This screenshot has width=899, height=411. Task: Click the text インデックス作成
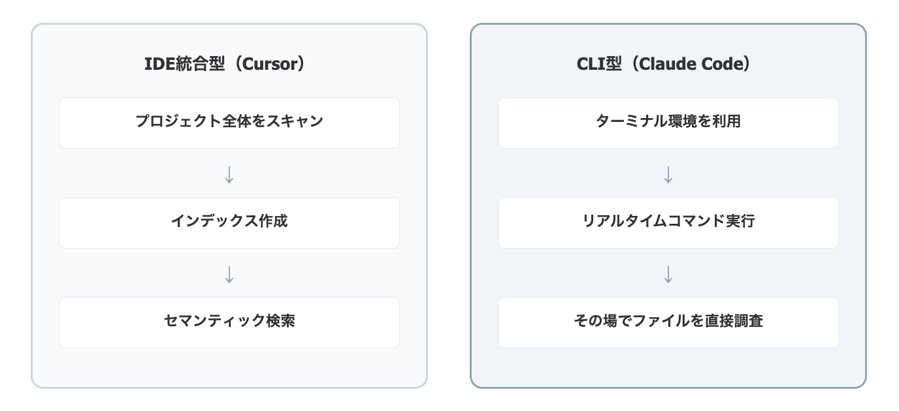point(229,221)
